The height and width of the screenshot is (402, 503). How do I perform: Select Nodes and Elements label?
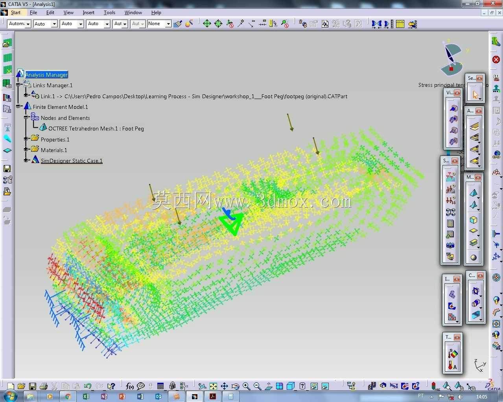(x=65, y=118)
